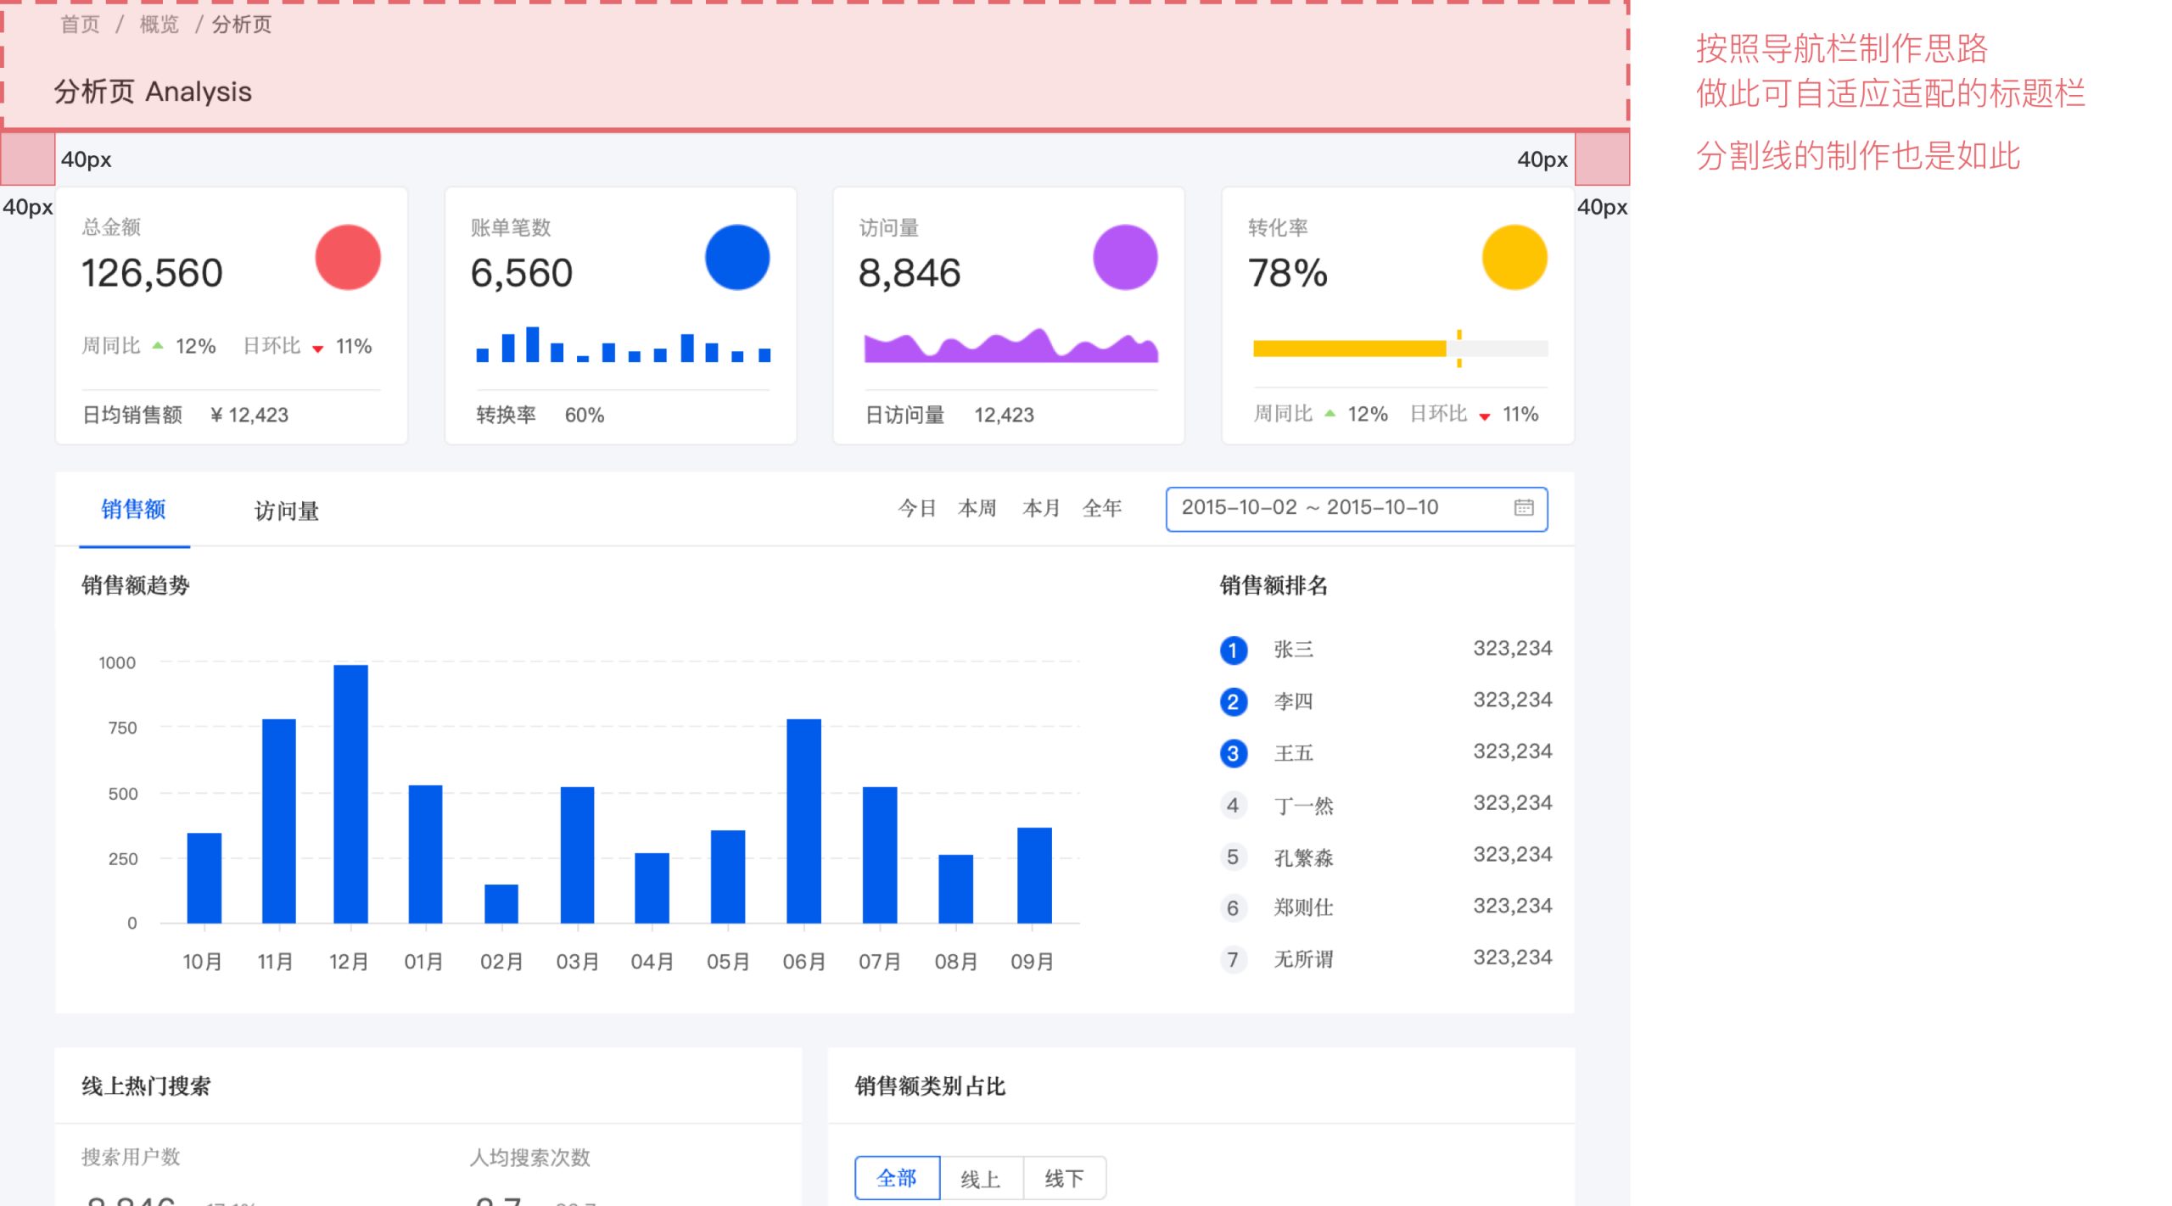
Task: Click the 日访问量 12,423 text
Action: (949, 415)
